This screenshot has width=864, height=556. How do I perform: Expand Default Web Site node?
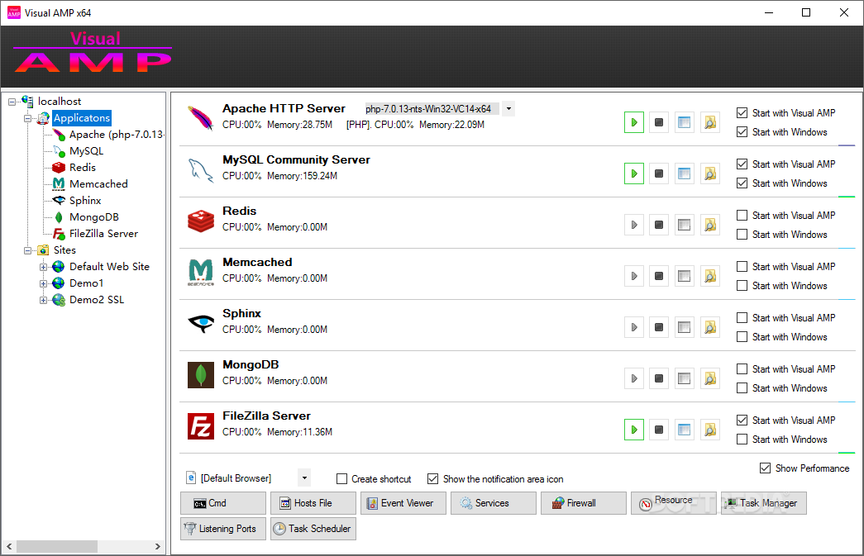[x=44, y=267]
